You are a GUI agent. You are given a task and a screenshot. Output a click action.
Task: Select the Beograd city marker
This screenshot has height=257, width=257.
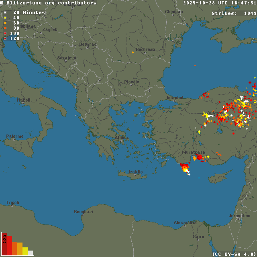pyautogui.click(x=87, y=48)
